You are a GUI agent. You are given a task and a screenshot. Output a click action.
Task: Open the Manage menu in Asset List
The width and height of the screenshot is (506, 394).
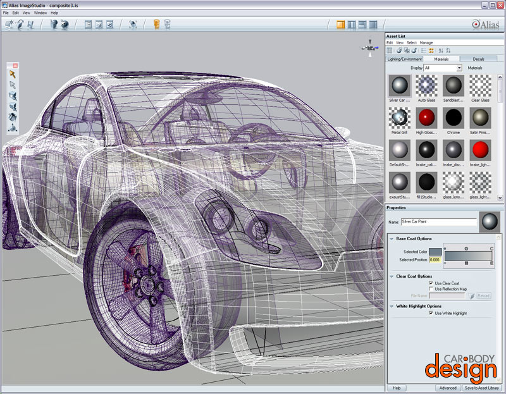click(426, 42)
